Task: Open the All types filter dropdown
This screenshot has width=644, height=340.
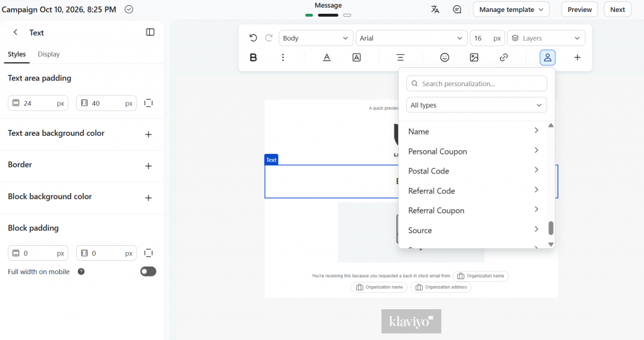Action: coord(477,105)
